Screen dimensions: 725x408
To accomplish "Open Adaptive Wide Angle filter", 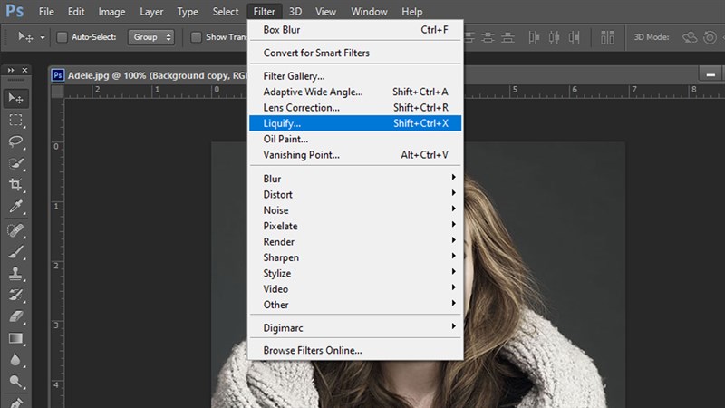I will pyautogui.click(x=355, y=92).
